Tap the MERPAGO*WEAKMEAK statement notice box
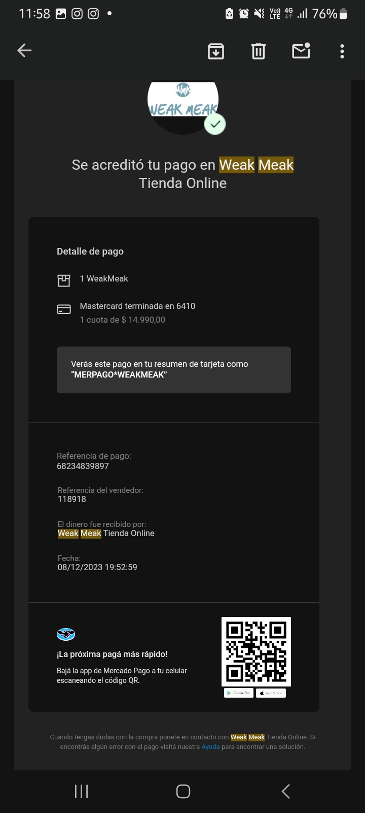Image resolution: width=365 pixels, height=813 pixels. [174, 370]
